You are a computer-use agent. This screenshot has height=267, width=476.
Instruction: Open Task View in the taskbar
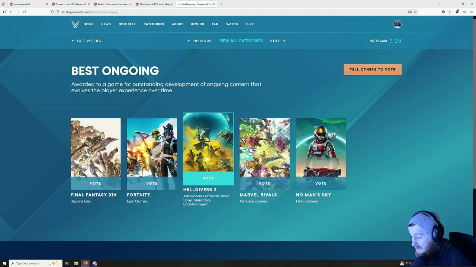pyautogui.click(x=67, y=263)
